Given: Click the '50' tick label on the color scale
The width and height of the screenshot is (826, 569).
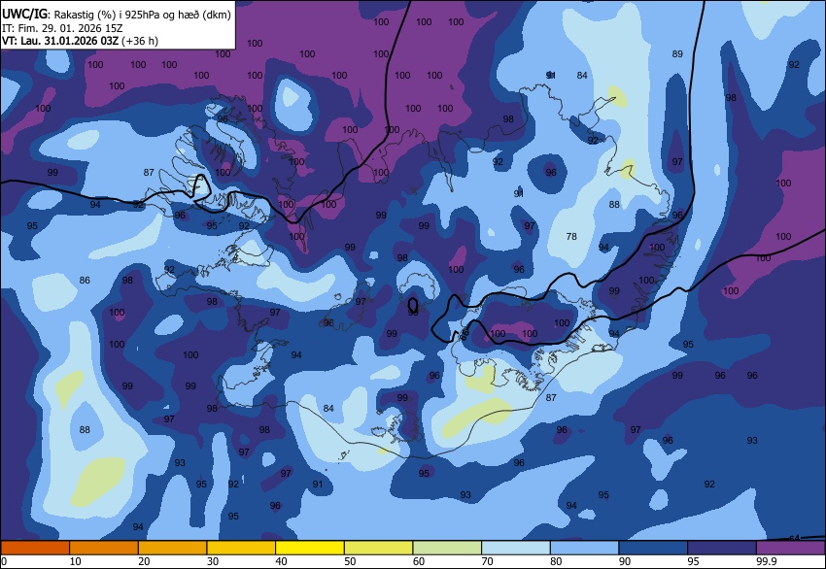Looking at the screenshot, I should pyautogui.click(x=350, y=561).
